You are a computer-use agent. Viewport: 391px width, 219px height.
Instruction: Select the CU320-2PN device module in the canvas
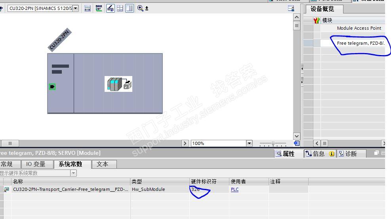coord(105,84)
